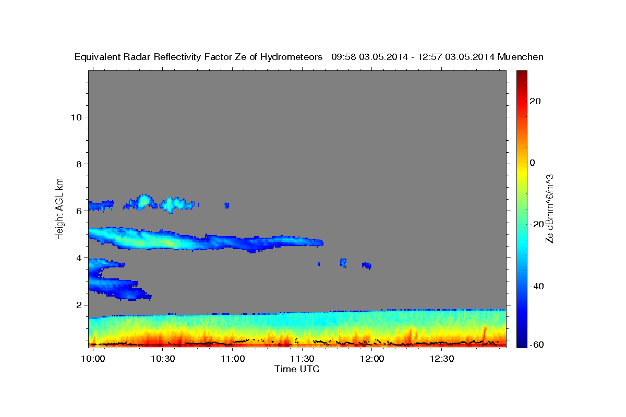Click the height axis tick '8'
The height and width of the screenshot is (417, 626).
[x=78, y=164]
